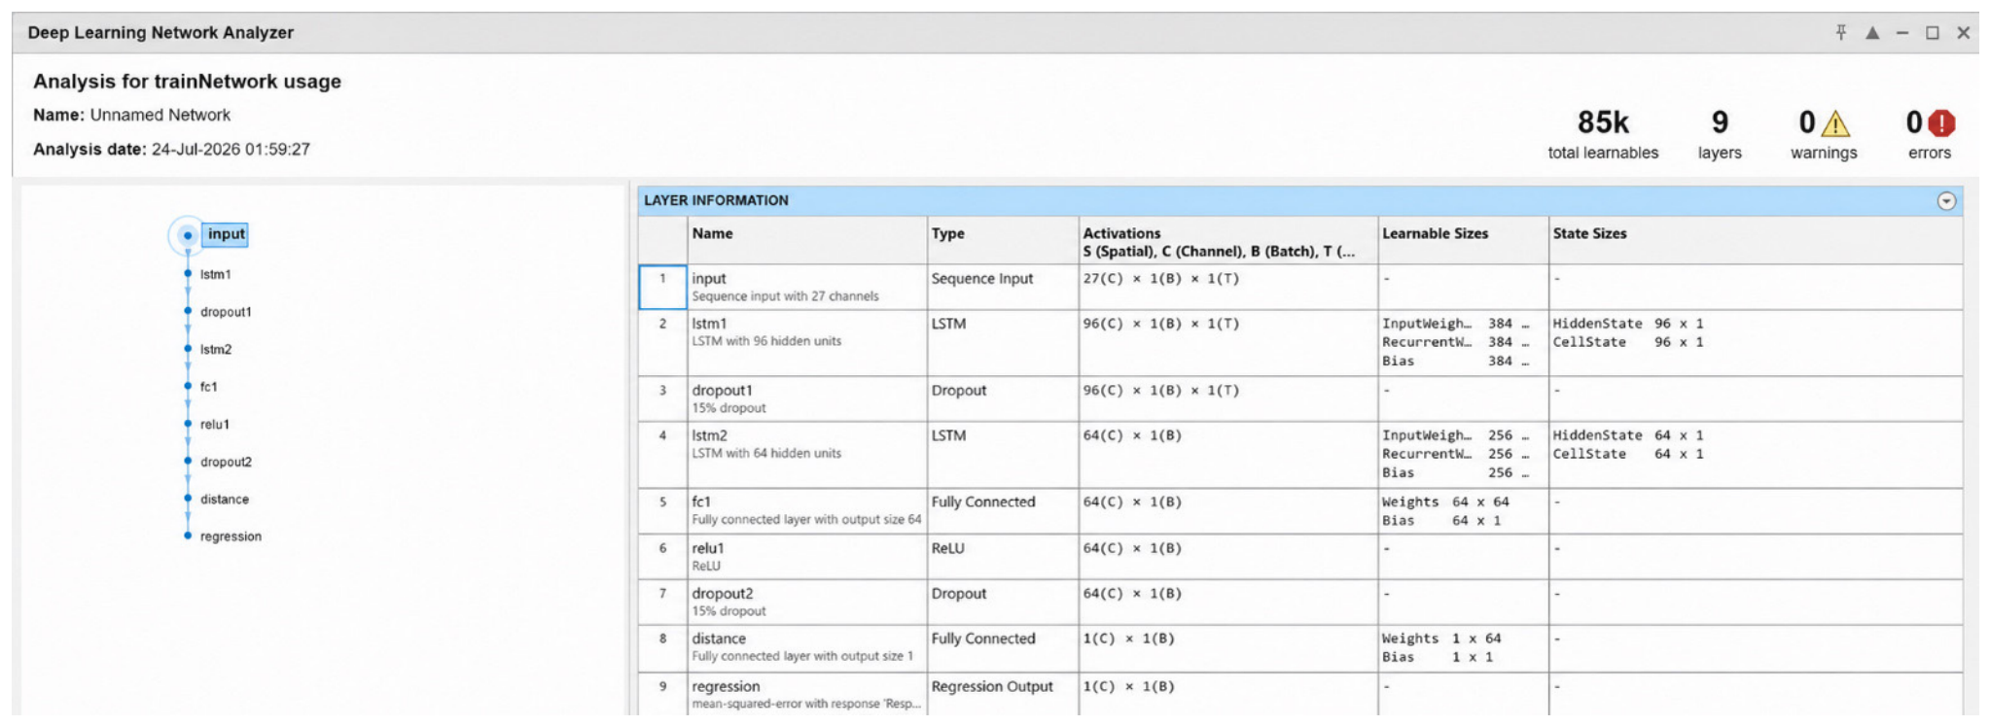The image size is (1990, 726).
Task: Click the dropout1 name cell in table
Action: pyautogui.click(x=807, y=398)
